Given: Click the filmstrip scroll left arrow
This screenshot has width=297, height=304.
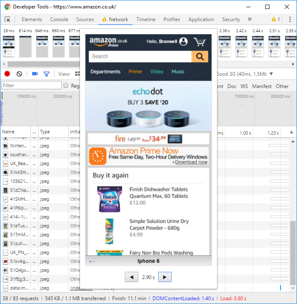Looking at the screenshot, I should (x=4, y=64).
